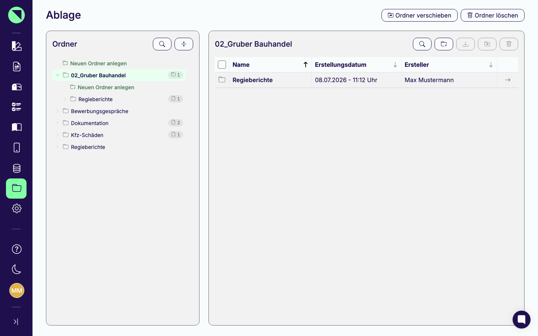Tick the select-all checkbox in table header
The width and height of the screenshot is (538, 336).
[222, 65]
